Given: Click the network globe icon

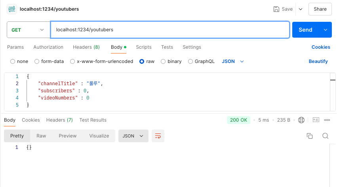Looking at the screenshot, I should point(301,120).
